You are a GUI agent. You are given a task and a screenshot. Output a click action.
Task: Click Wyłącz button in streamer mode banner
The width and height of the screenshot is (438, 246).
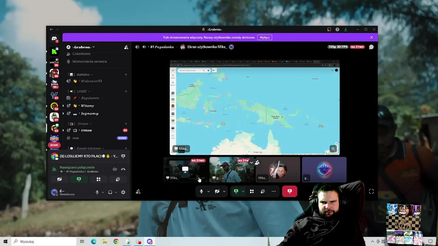click(x=265, y=37)
